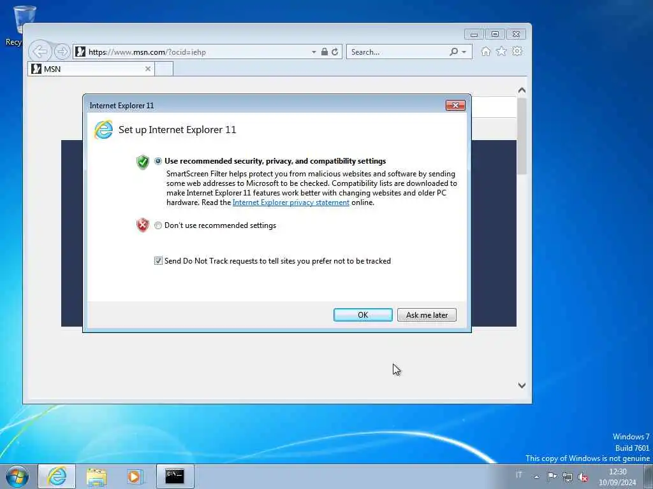Image resolution: width=653 pixels, height=489 pixels.
Task: Toggle Send Do Not Track requests checkbox
Action: [x=158, y=260]
